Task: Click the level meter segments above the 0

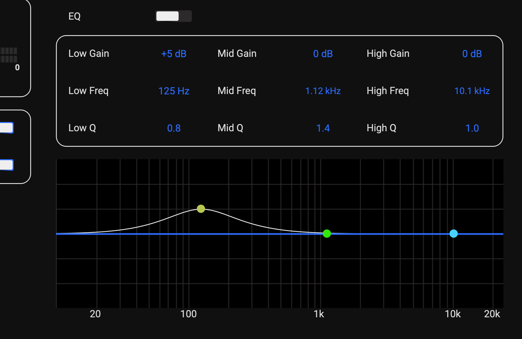Action: 9,55
